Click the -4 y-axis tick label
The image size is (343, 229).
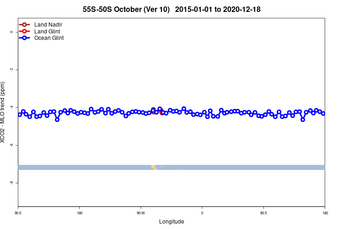click(x=11, y=107)
